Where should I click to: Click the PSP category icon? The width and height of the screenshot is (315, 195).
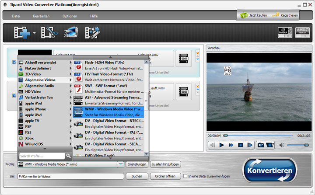pyautogui.click(x=21, y=126)
